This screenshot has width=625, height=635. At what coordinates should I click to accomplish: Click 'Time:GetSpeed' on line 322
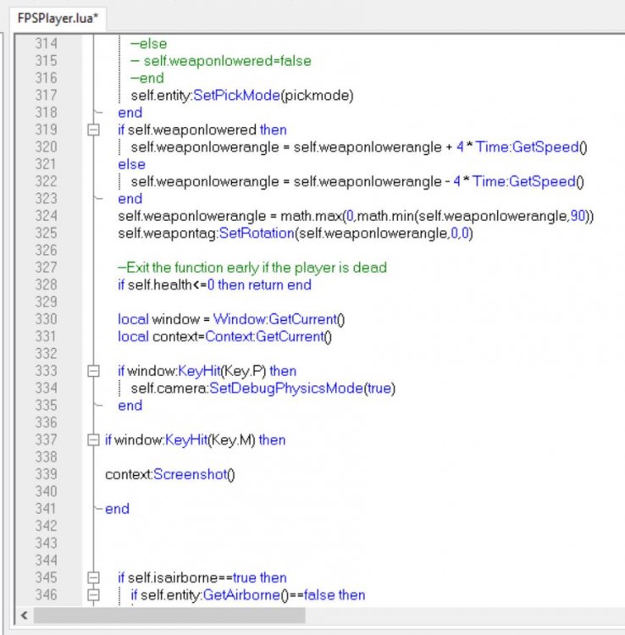pyautogui.click(x=523, y=181)
